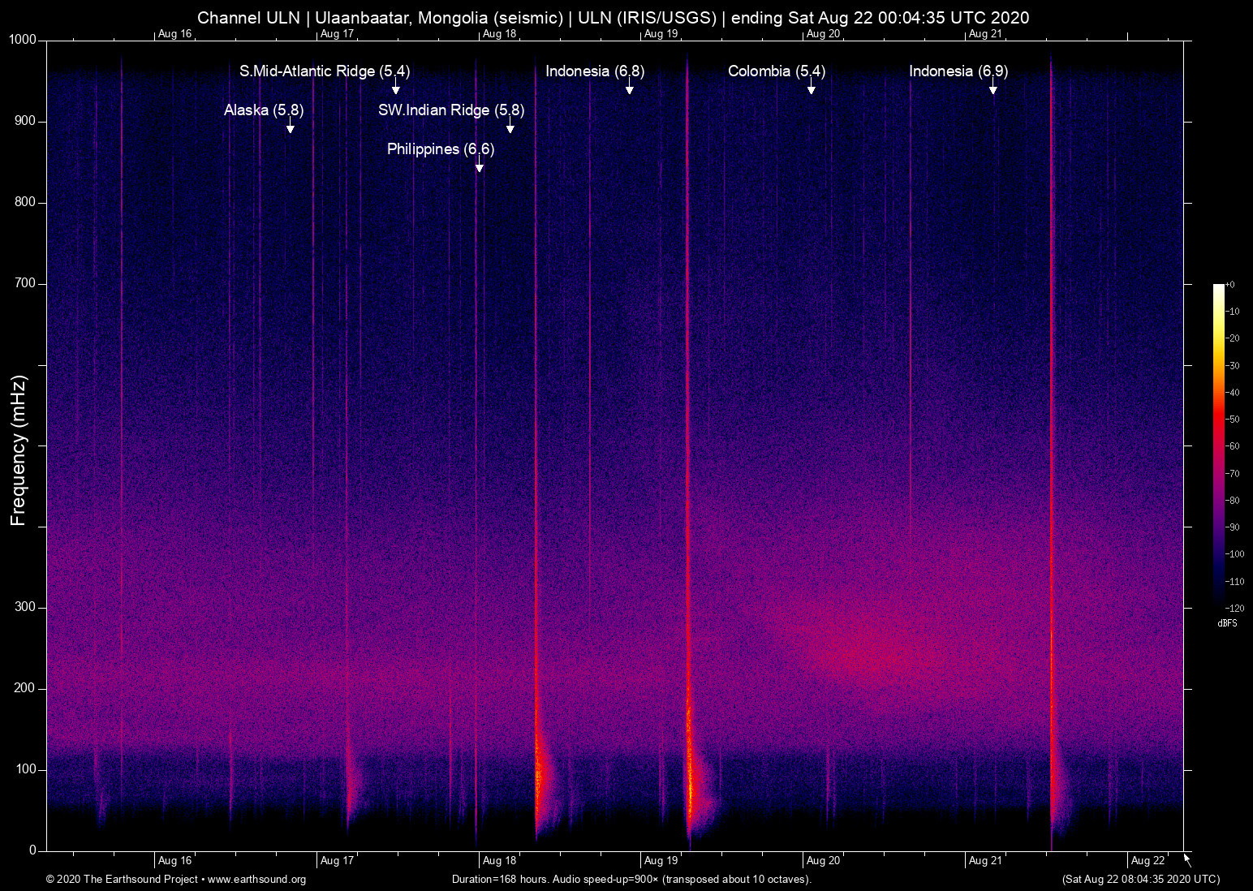
Task: Click the Indonesia (6.9) event label
Action: (x=958, y=71)
